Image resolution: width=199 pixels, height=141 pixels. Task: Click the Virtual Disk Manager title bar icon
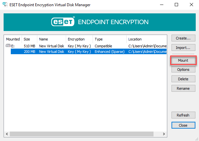pyautogui.click(x=5, y=5)
